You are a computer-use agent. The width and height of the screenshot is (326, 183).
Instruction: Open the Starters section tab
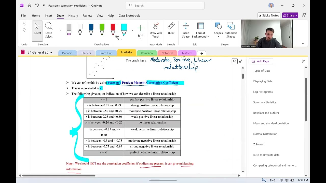pos(86,53)
